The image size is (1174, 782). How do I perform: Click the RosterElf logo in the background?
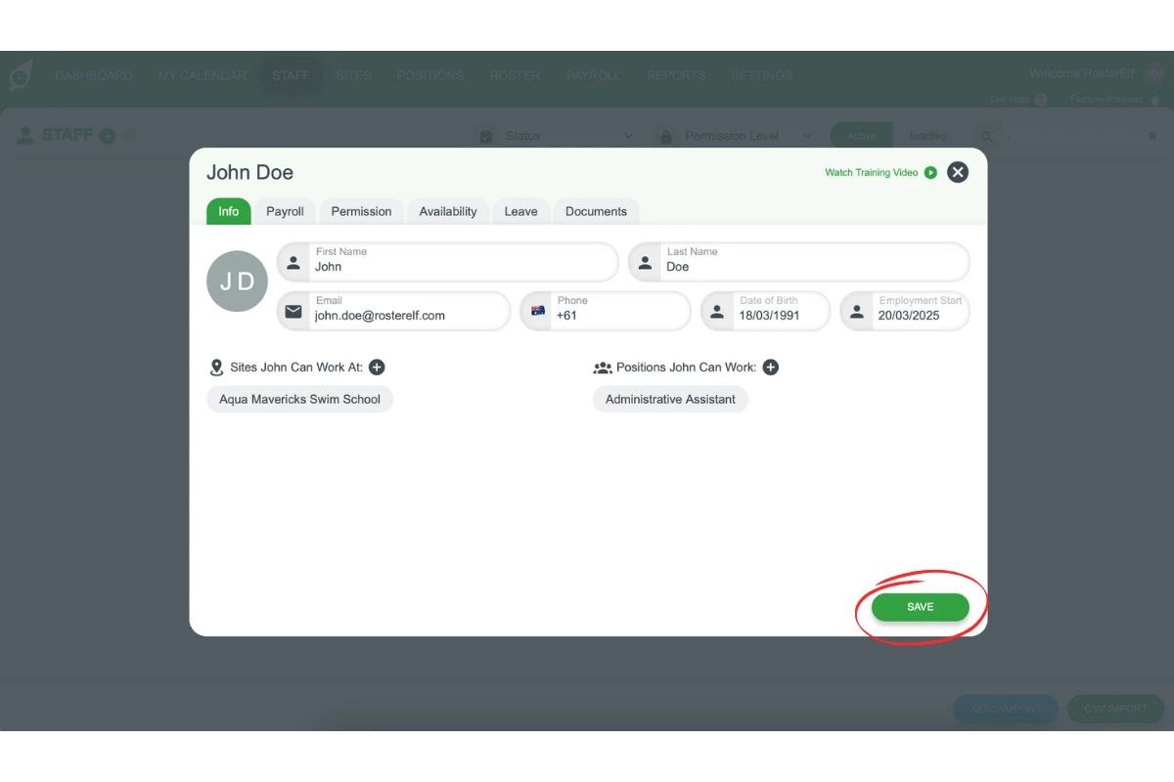click(x=21, y=75)
